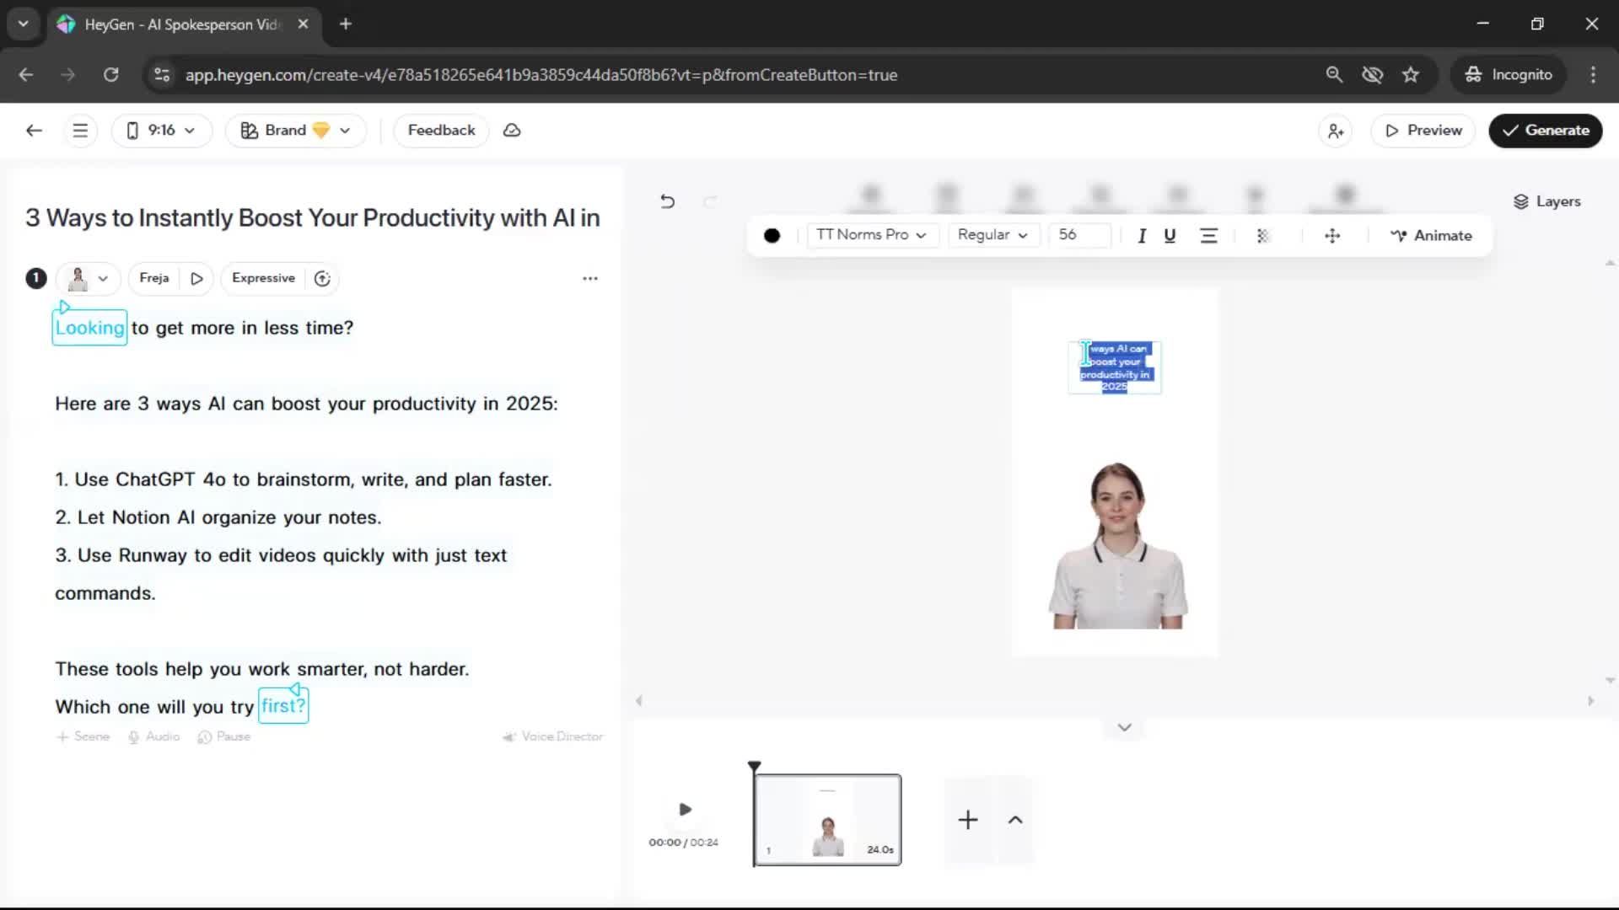Open text alignment options
This screenshot has width=1619, height=910.
[1208, 236]
